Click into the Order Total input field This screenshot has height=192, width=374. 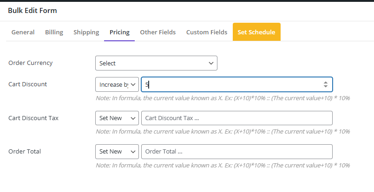coord(237,152)
